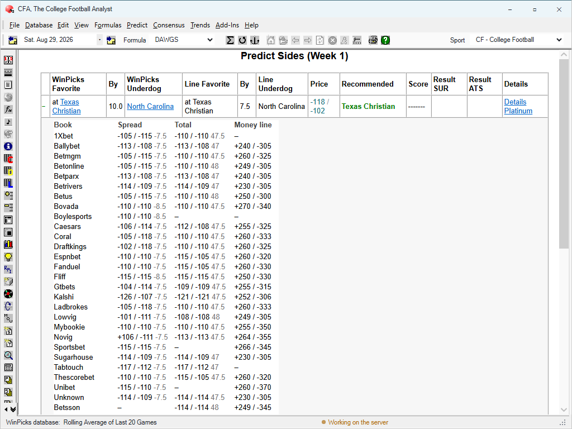
Task: Click Bovada spread -110 / -110 -8.5
Action: (x=141, y=207)
